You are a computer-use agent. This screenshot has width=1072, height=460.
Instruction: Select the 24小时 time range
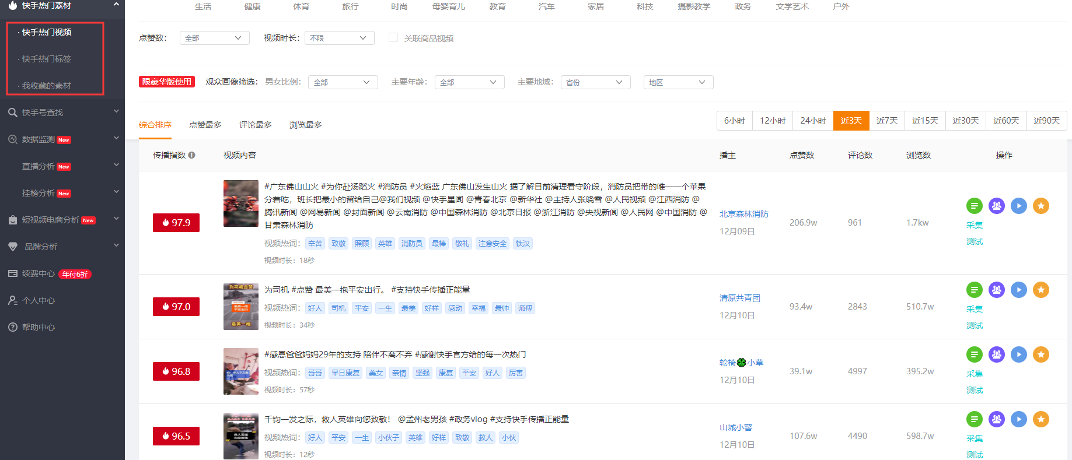click(813, 121)
